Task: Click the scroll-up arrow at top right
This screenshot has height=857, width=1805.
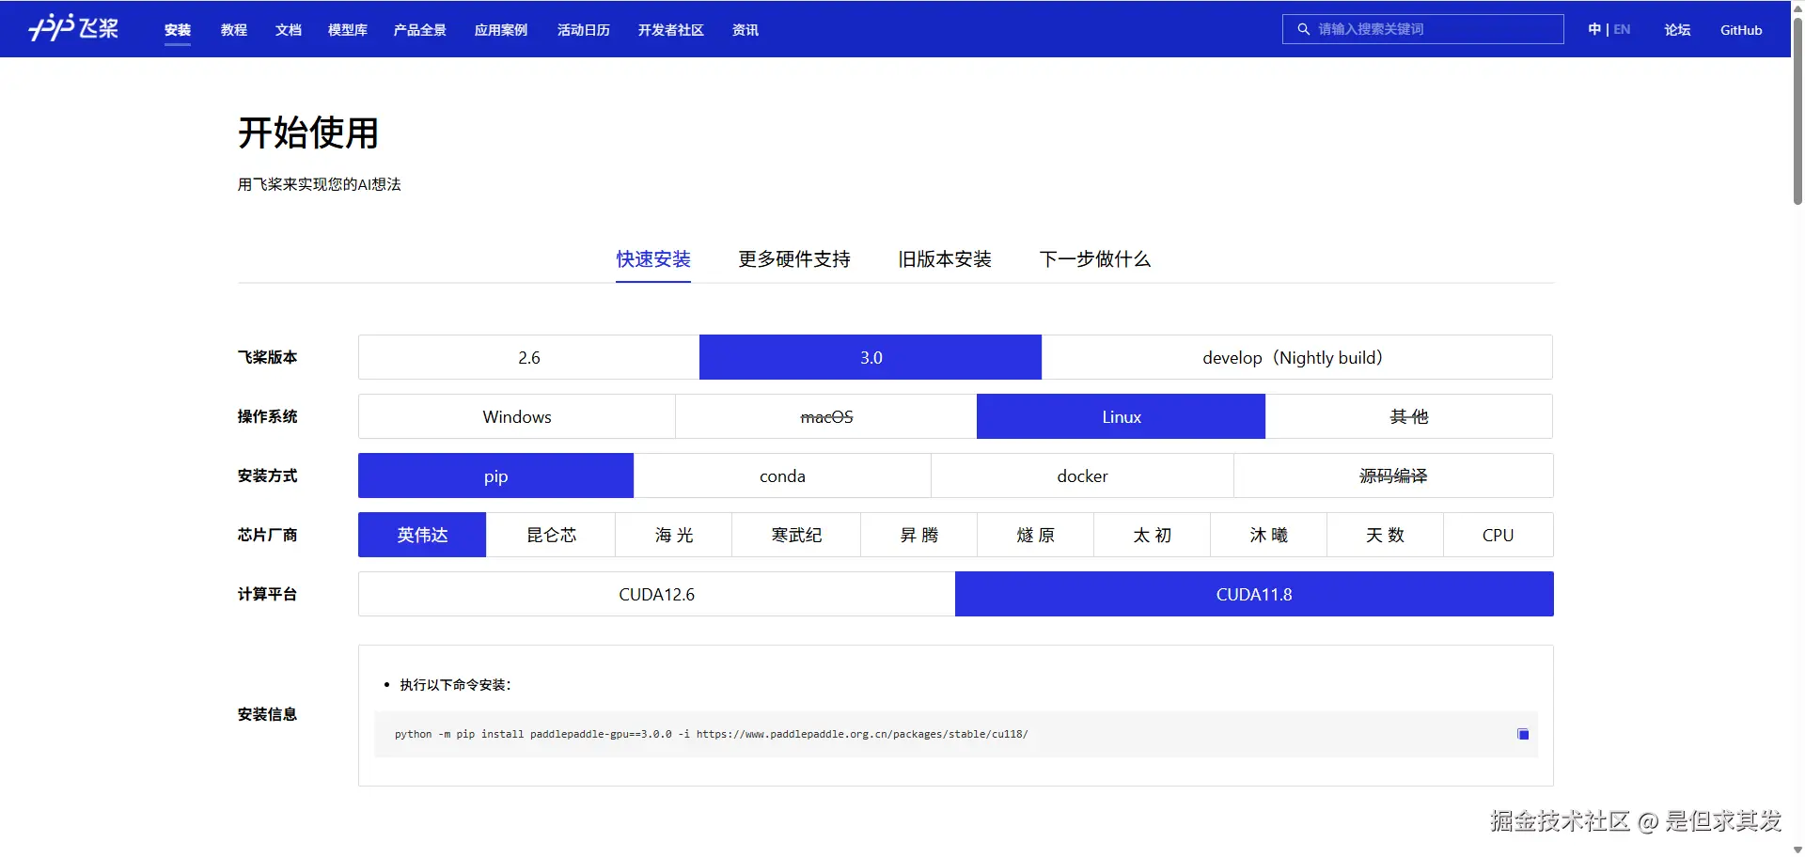Action: point(1795,8)
